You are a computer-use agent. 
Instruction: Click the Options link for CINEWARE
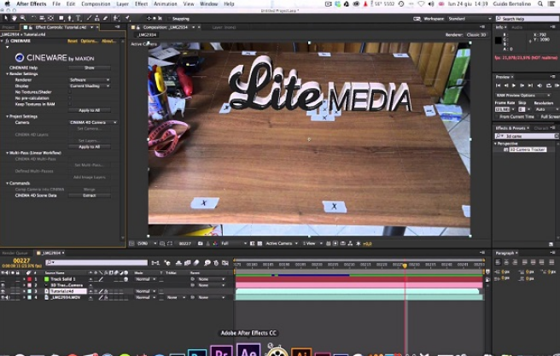tap(90, 41)
